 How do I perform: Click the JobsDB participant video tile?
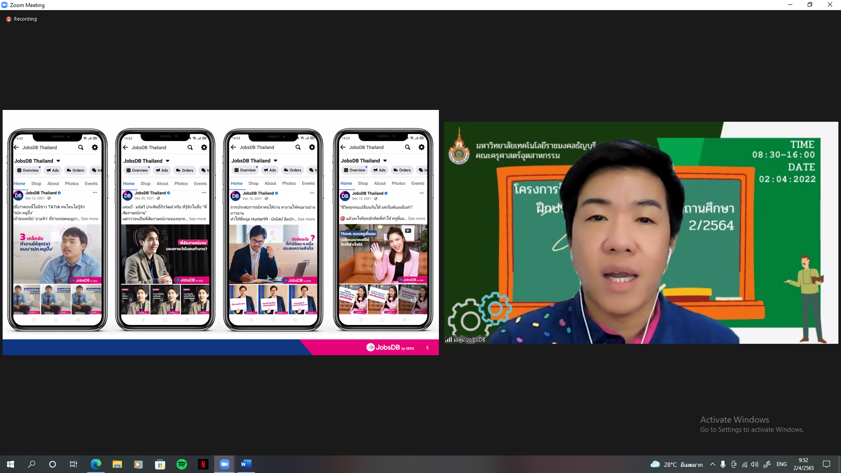(x=641, y=233)
